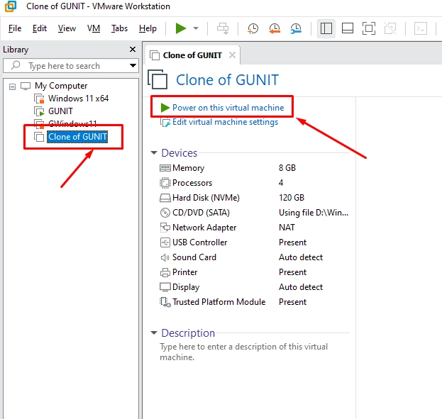Click the Printer device icon
This screenshot has height=419, width=442.
click(165, 272)
